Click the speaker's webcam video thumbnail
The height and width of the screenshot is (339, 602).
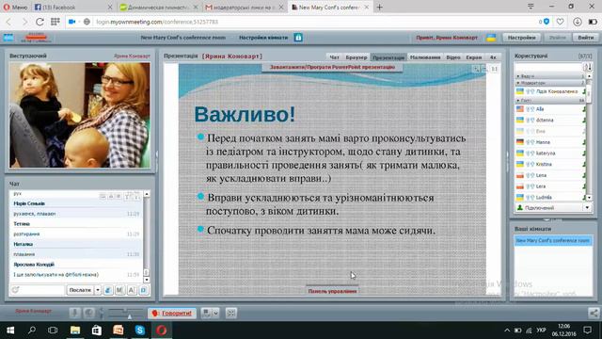coord(80,115)
